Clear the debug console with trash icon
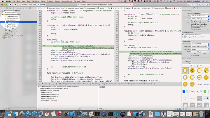Image resolution: width=210 pixels, height=118 pixels. (x=175, y=109)
